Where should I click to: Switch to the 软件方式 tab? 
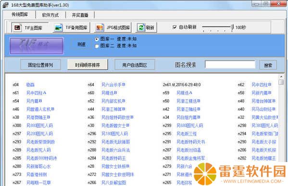point(50,15)
